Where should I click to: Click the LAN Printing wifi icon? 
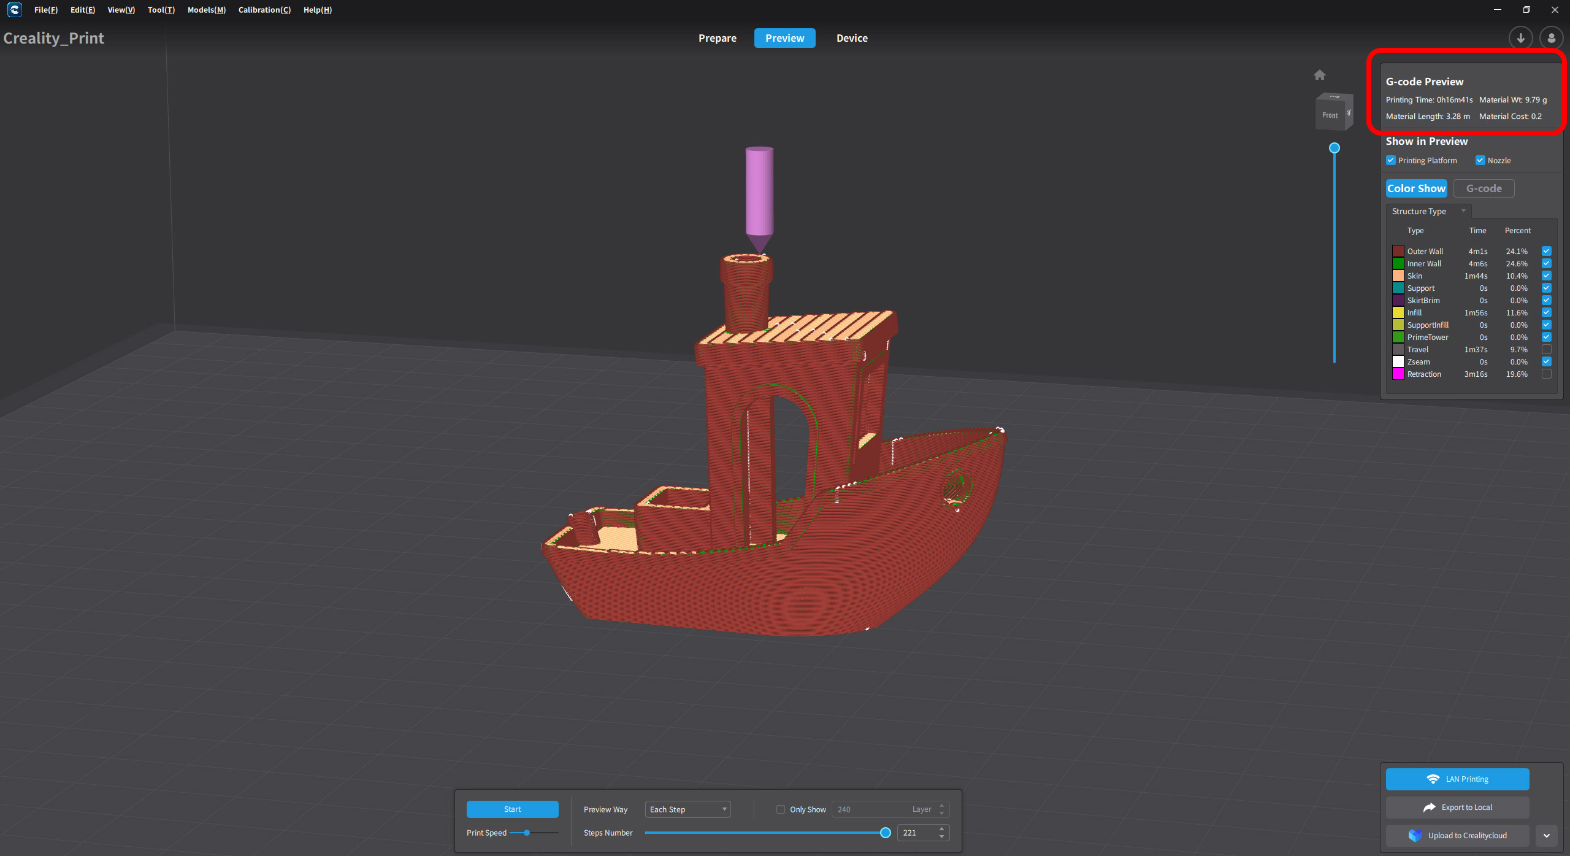pyautogui.click(x=1433, y=779)
